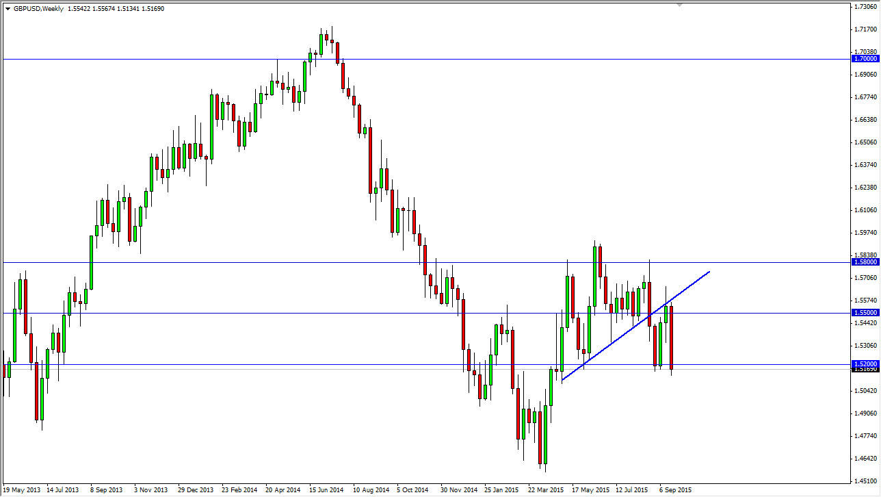Click the 25 Jan 2015 date label

pyautogui.click(x=502, y=490)
